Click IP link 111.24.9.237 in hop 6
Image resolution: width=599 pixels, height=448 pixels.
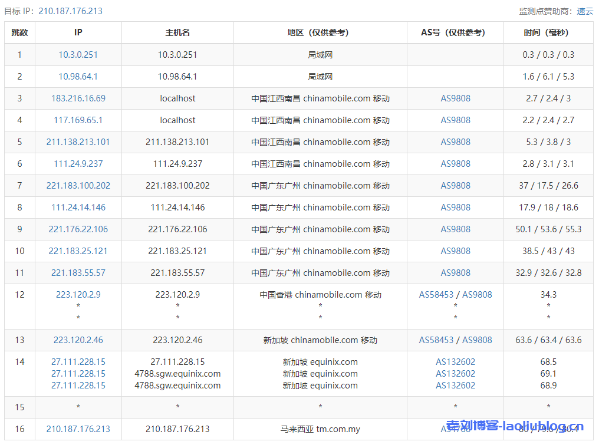click(x=78, y=164)
